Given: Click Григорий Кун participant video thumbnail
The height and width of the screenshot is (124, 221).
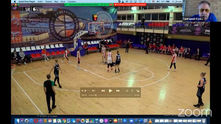Looking at the screenshot, I should (x=202, y=11).
